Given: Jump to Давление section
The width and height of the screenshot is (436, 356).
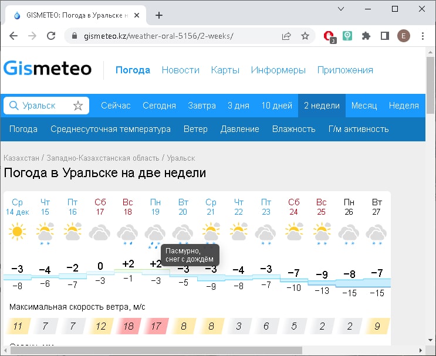Looking at the screenshot, I should coord(239,129).
